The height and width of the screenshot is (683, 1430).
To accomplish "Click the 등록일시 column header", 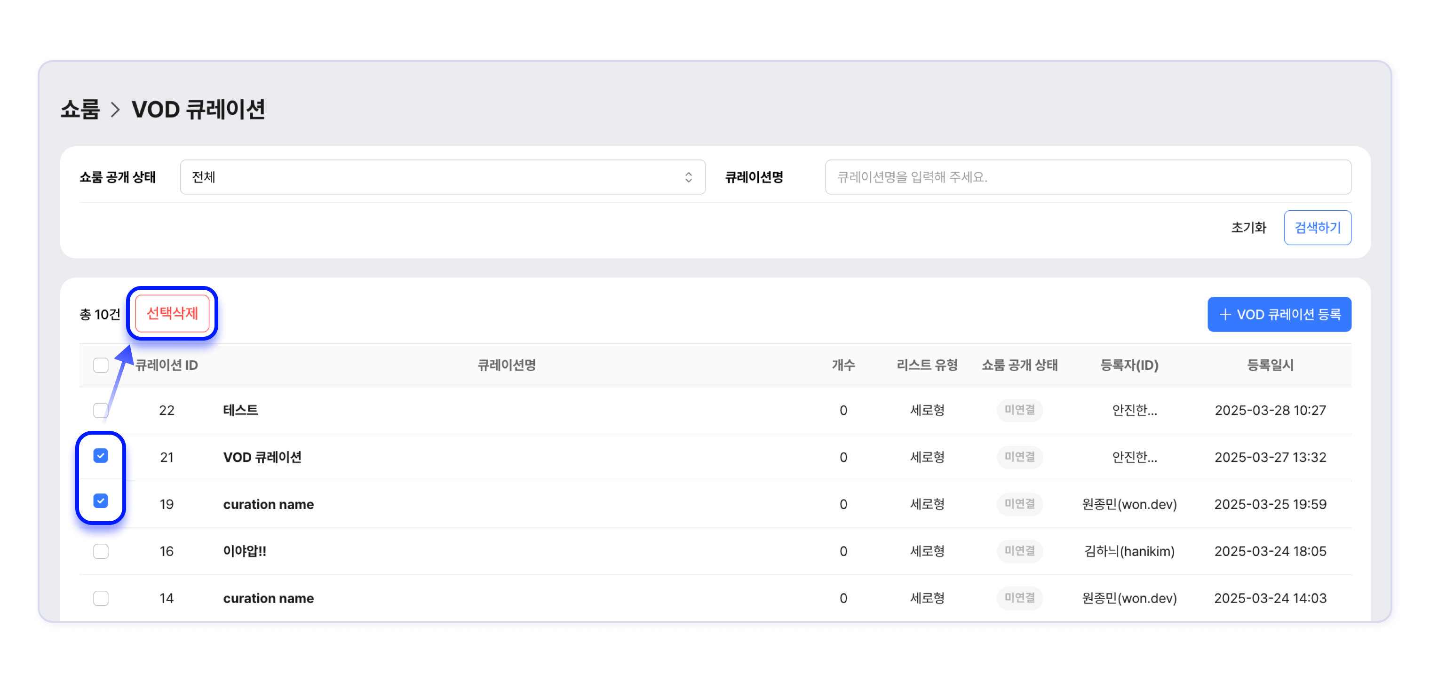I will [1270, 365].
